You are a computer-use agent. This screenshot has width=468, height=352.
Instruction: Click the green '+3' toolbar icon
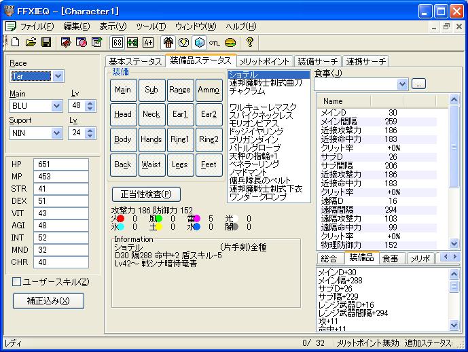coord(132,43)
